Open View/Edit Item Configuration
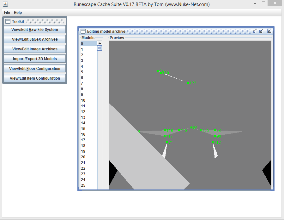Screen dimensions: 284x220 click(35, 78)
